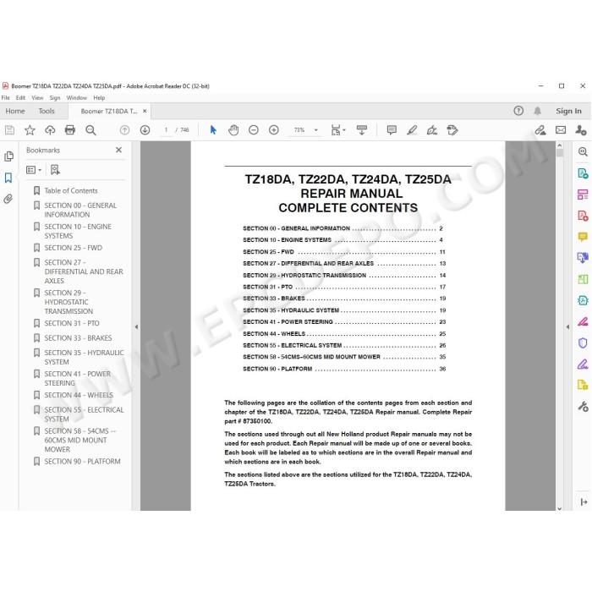Activate the Hand pan tool

[x=233, y=130]
